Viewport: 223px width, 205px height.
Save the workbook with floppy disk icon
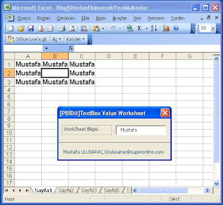tap(31, 28)
